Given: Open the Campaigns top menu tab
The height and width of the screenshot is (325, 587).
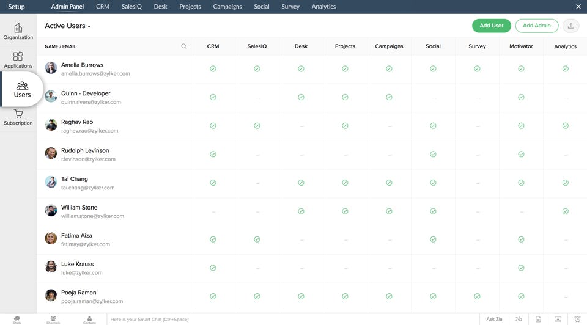Looking at the screenshot, I should [x=227, y=7].
